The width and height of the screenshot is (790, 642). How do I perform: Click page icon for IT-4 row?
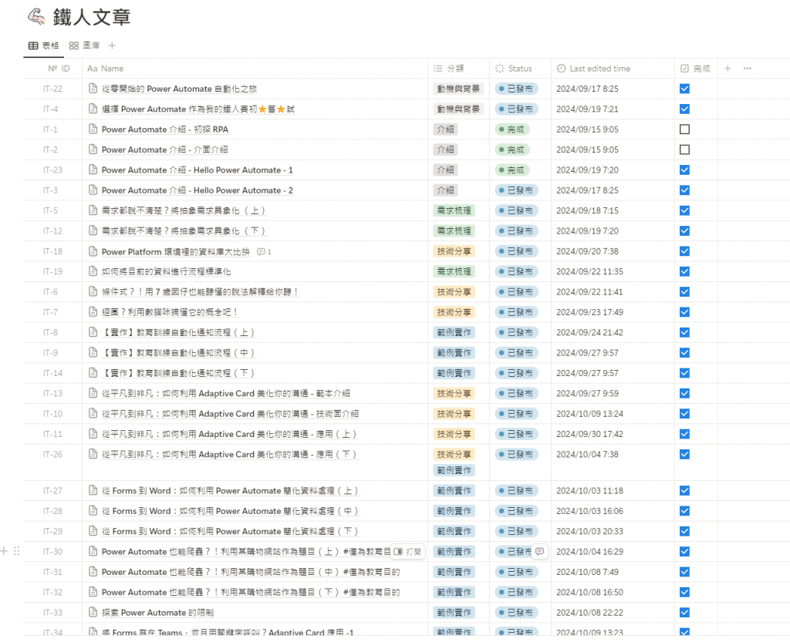[93, 109]
